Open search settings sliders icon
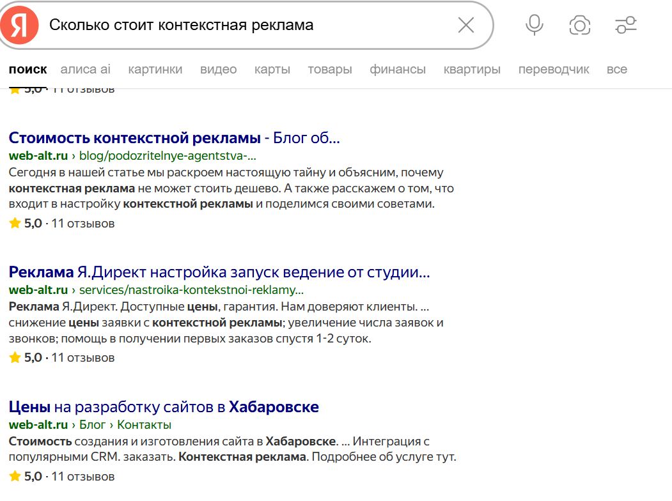The width and height of the screenshot is (672, 501). point(626,25)
